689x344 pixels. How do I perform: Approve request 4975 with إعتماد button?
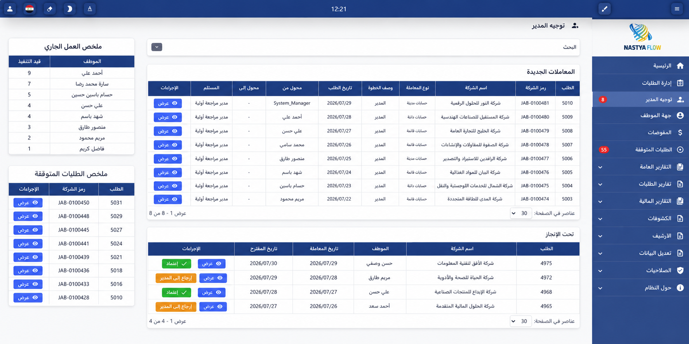click(x=176, y=264)
